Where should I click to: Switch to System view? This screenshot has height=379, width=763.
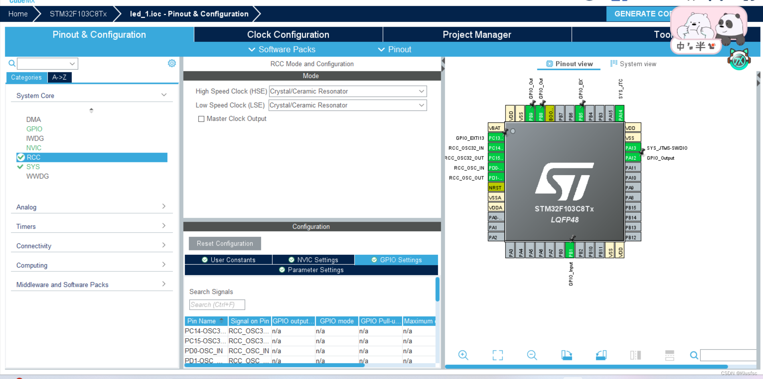633,64
